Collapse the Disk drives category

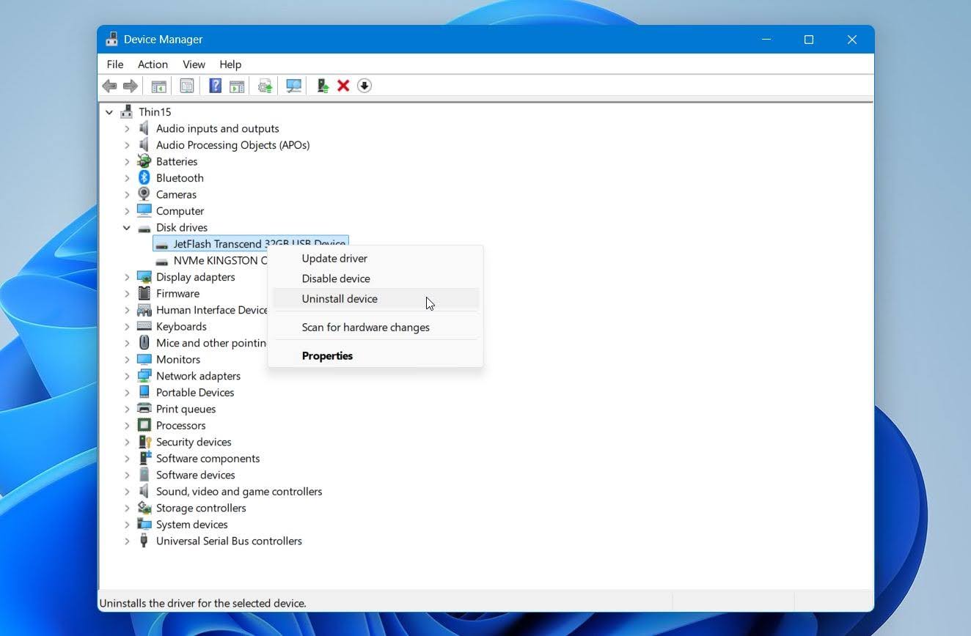click(x=127, y=228)
